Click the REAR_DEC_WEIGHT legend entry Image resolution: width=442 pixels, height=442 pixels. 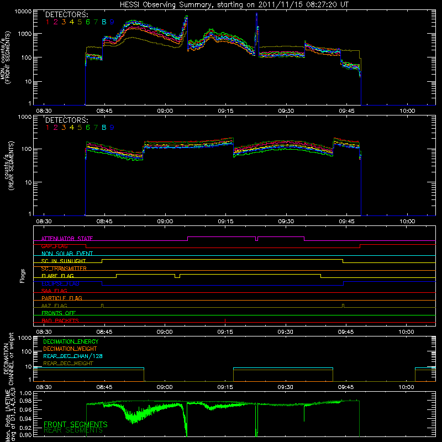68,364
